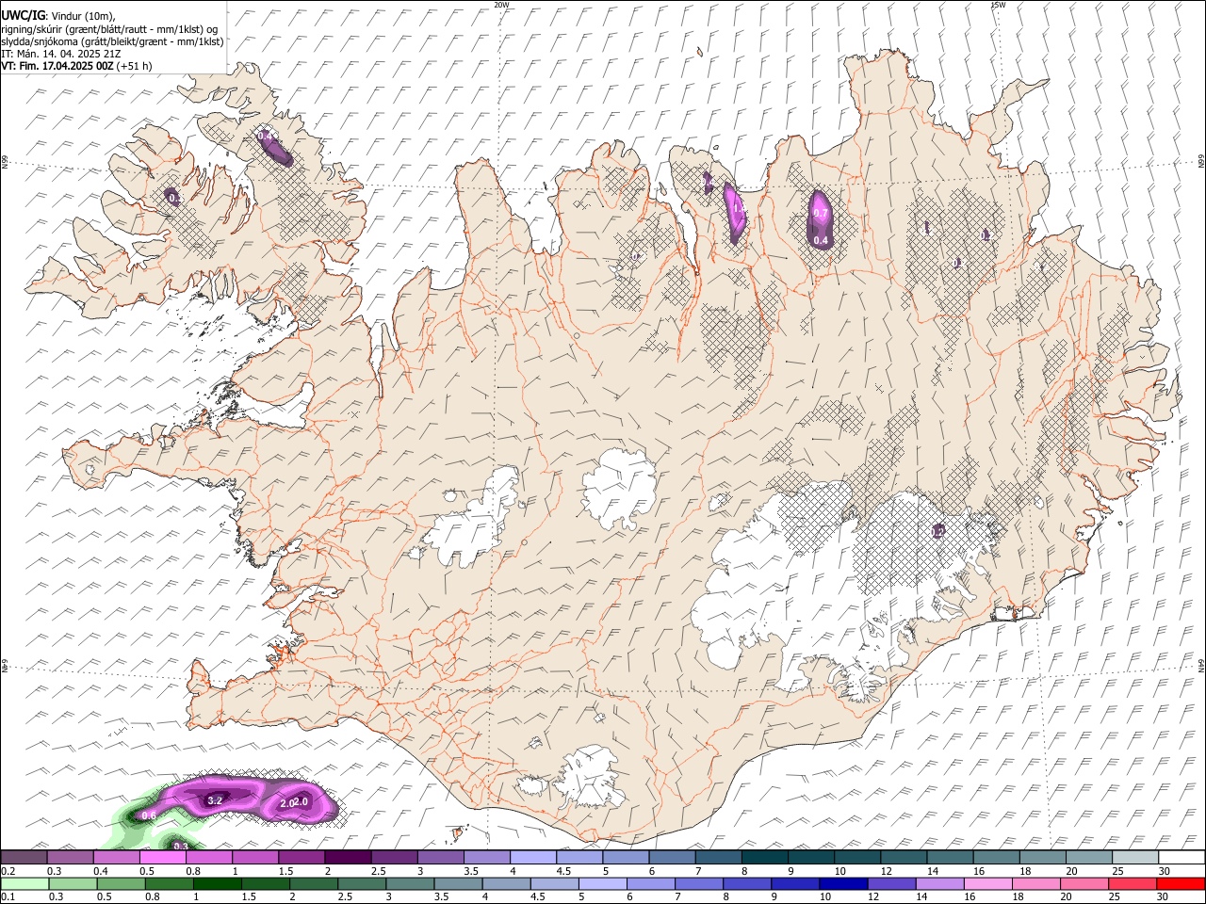Pick the purple 12 swatch, bottom legend row
The width and height of the screenshot is (1206, 904).
891,883
